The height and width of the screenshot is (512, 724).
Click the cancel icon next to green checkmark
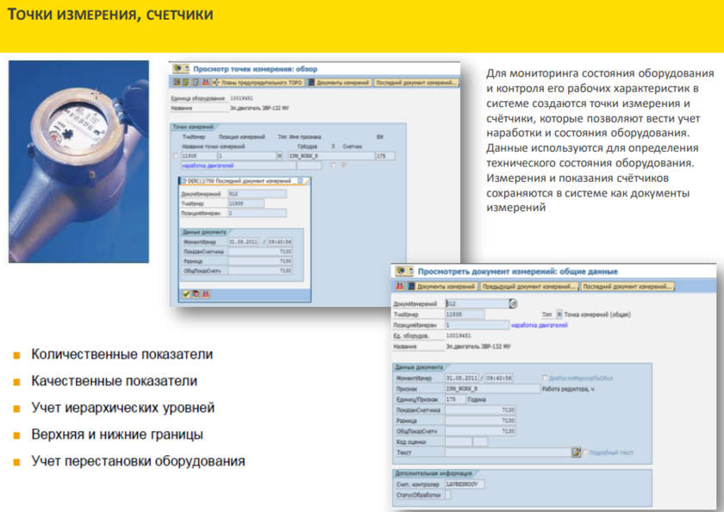[x=196, y=294]
